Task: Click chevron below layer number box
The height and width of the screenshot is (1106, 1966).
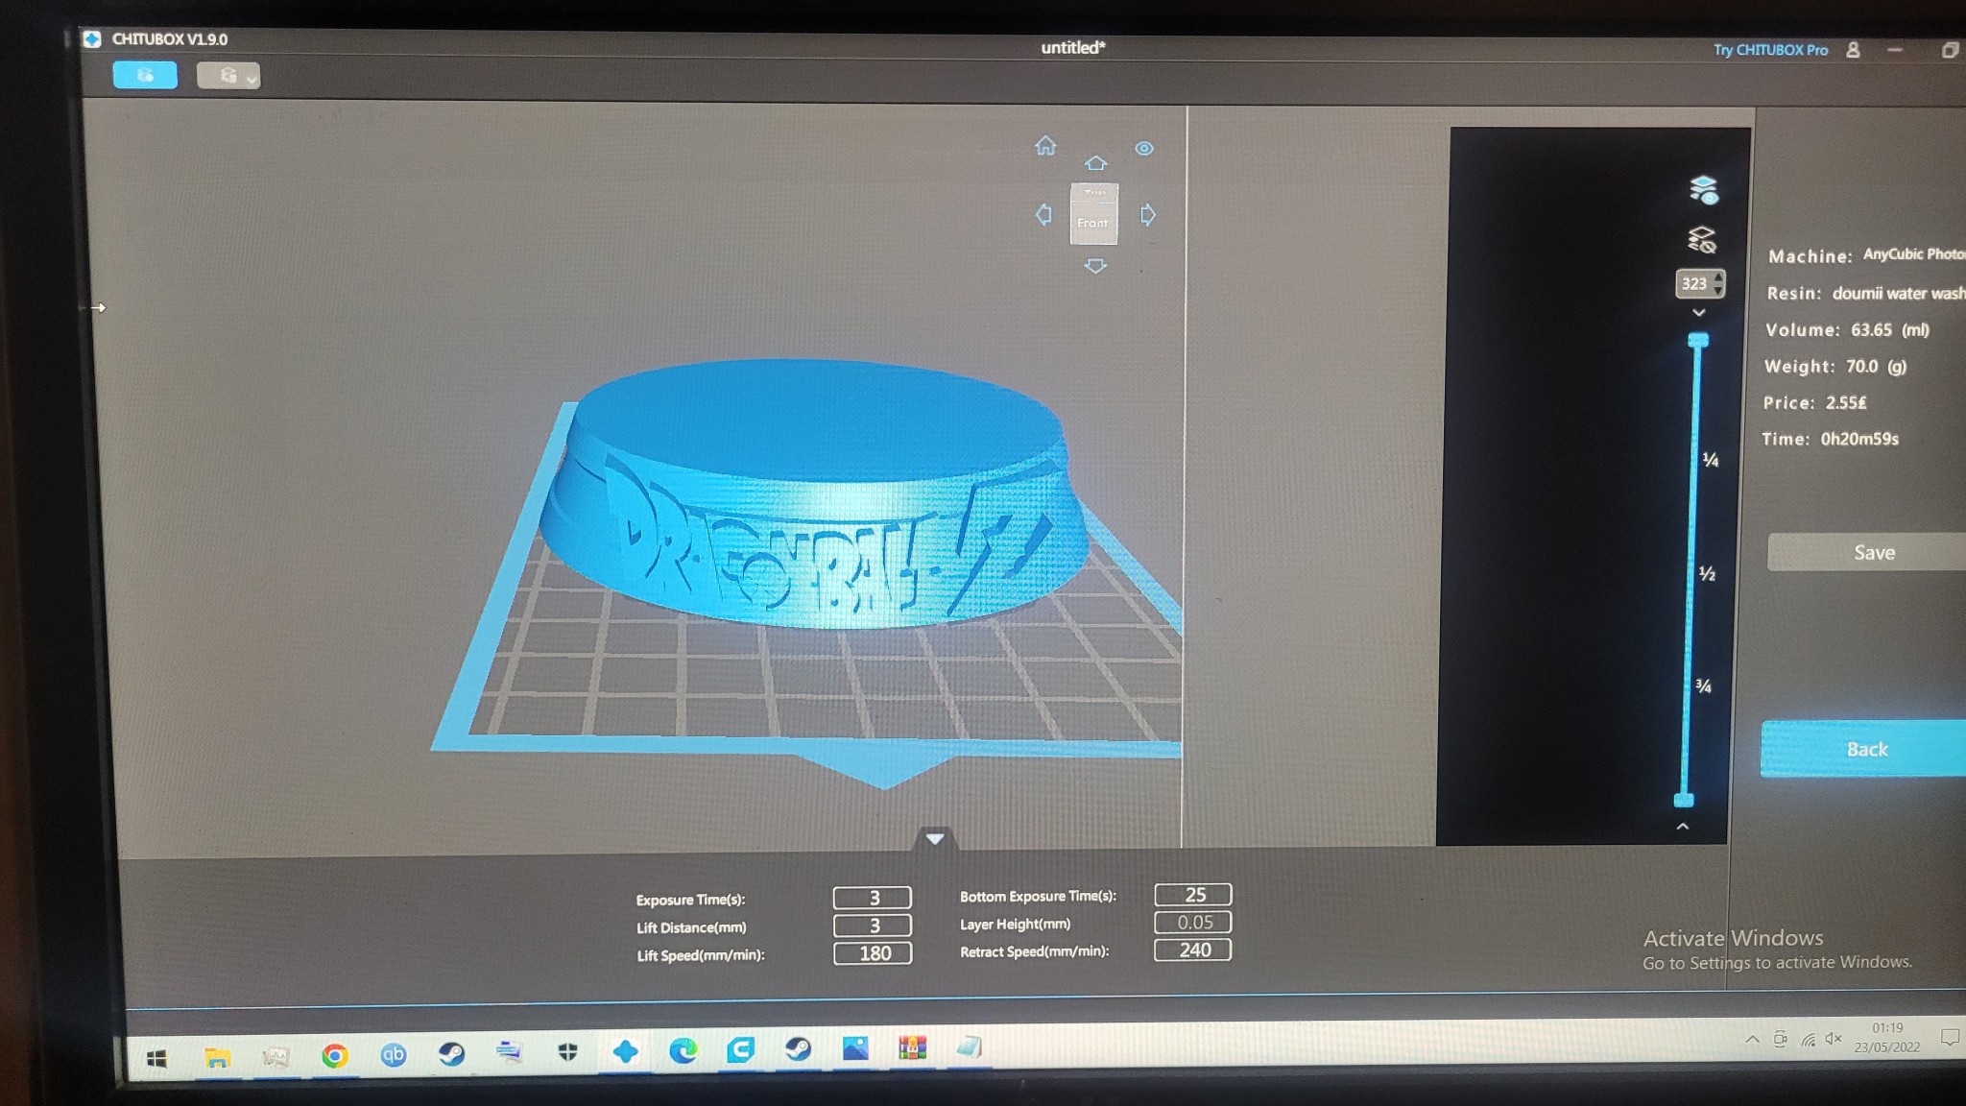Action: (x=1698, y=313)
